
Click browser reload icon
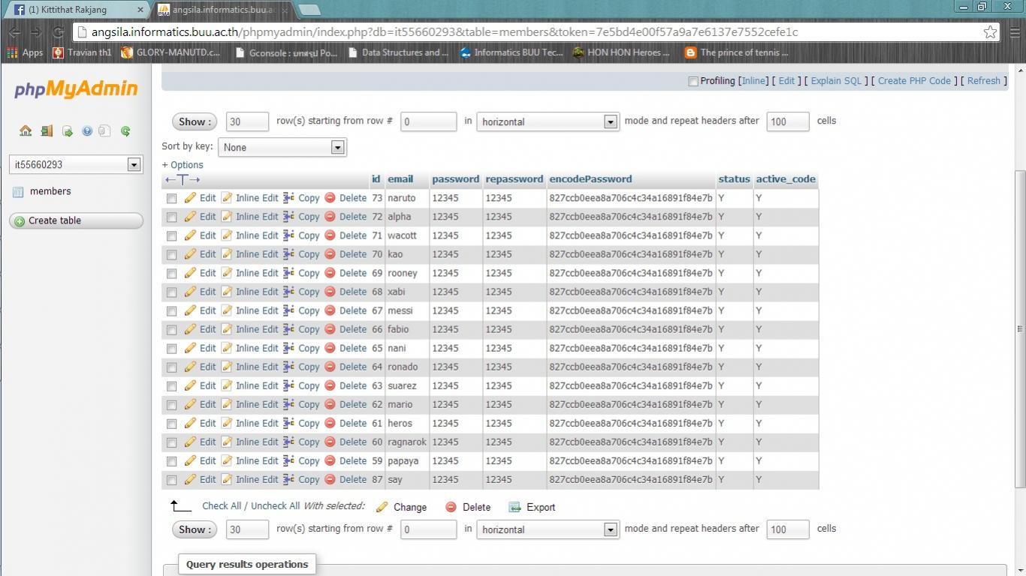coord(58,32)
